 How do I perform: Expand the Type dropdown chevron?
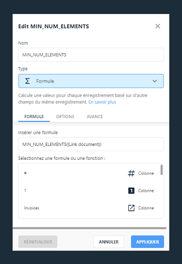click(155, 81)
